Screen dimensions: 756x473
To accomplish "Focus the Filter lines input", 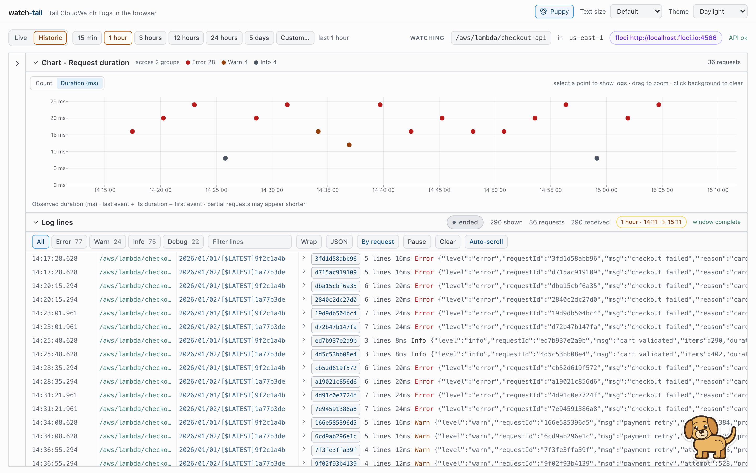I will [250, 242].
